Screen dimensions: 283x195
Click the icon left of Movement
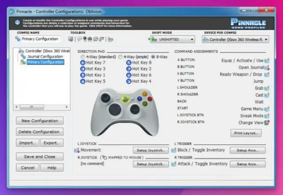pyautogui.click(x=77, y=150)
